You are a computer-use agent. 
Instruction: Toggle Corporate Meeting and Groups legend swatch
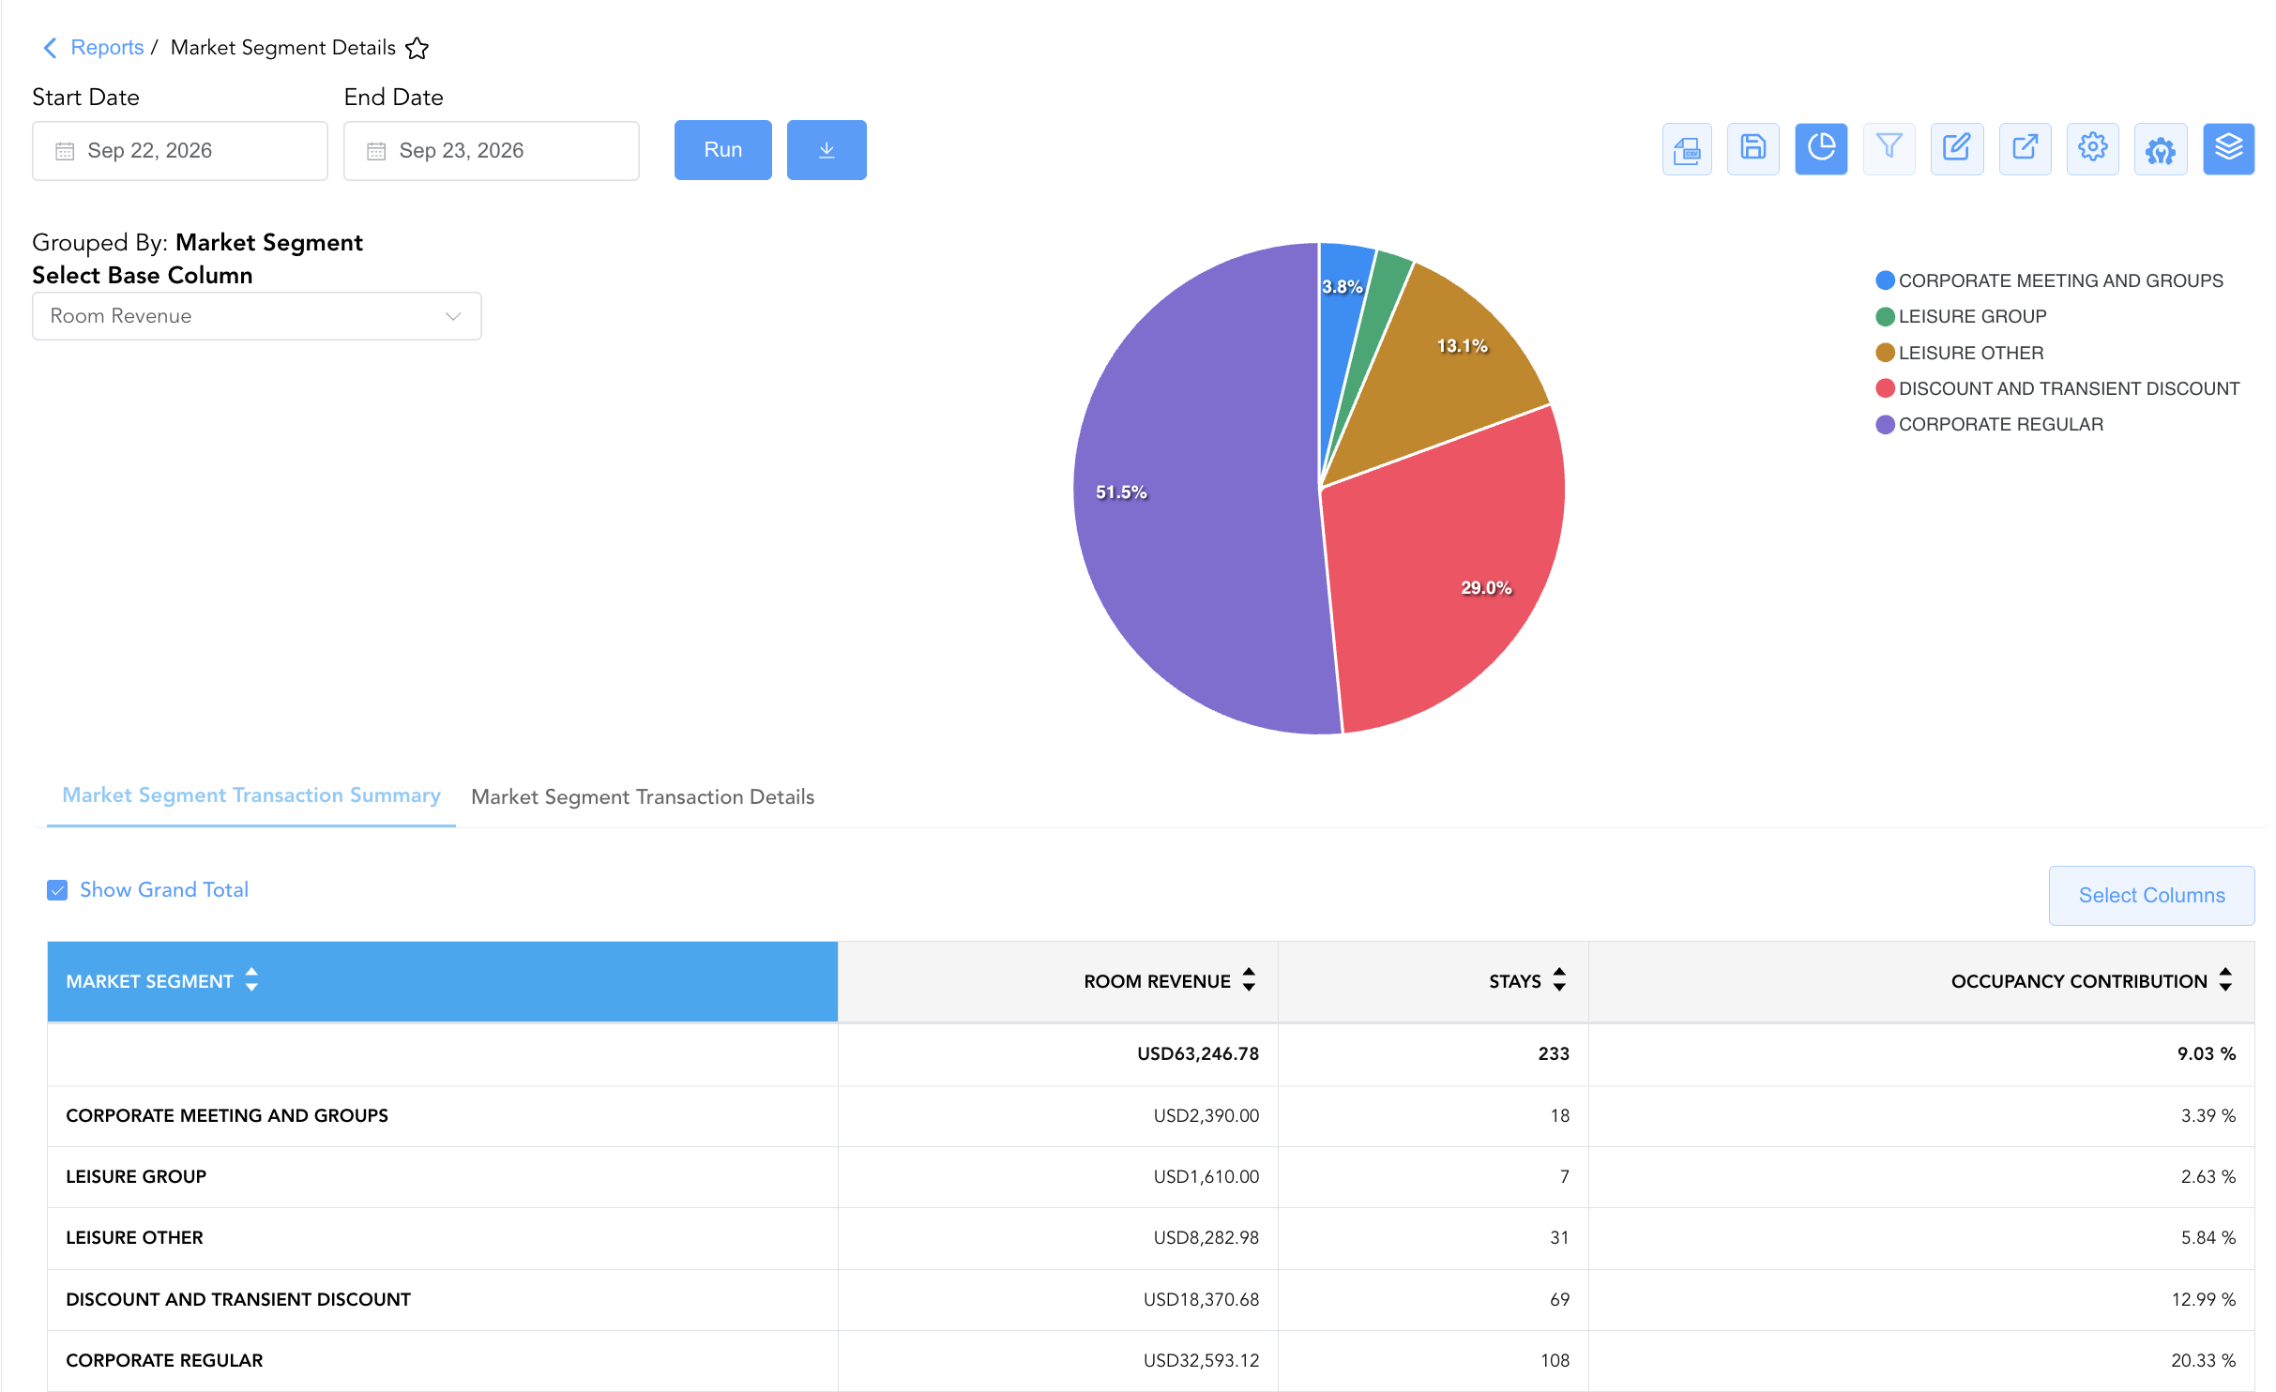coord(1885,280)
